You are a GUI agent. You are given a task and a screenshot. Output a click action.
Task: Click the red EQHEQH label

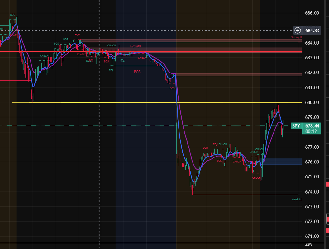coord(135,46)
